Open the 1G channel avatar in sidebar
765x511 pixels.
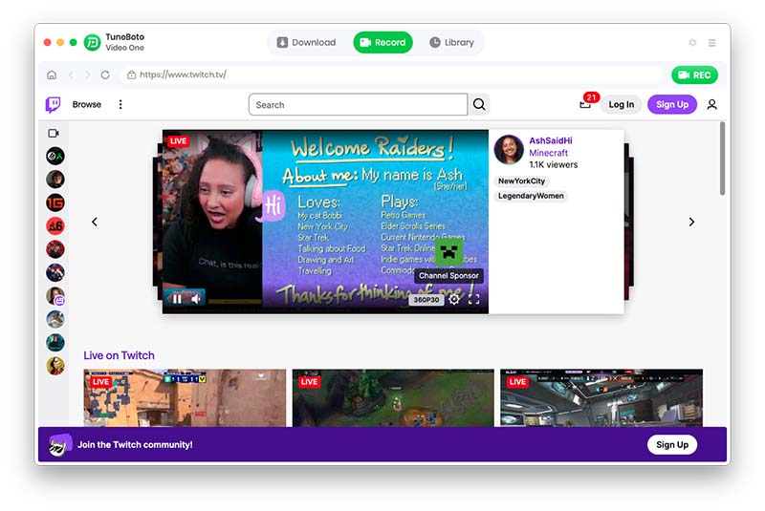(x=55, y=202)
